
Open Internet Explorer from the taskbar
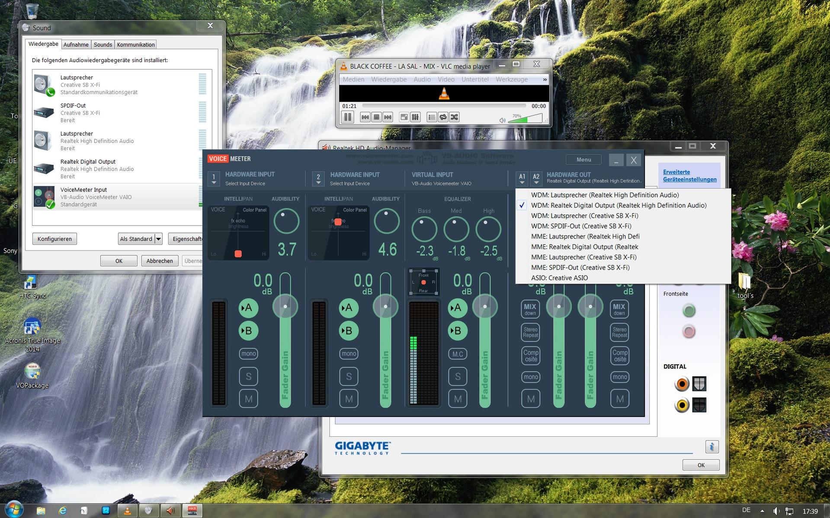coord(62,511)
